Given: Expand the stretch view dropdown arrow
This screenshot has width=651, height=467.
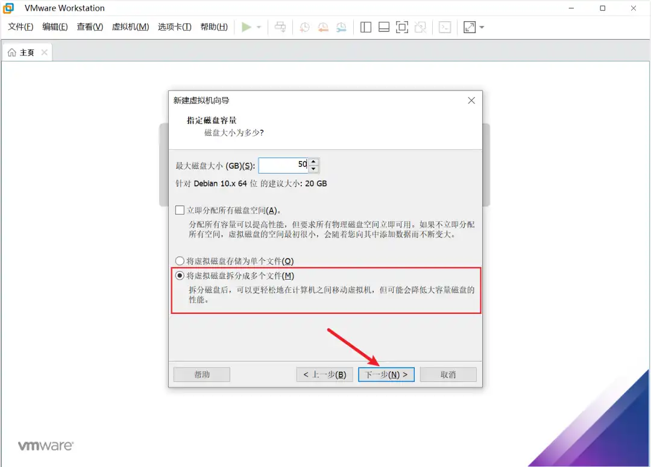Looking at the screenshot, I should coord(482,28).
